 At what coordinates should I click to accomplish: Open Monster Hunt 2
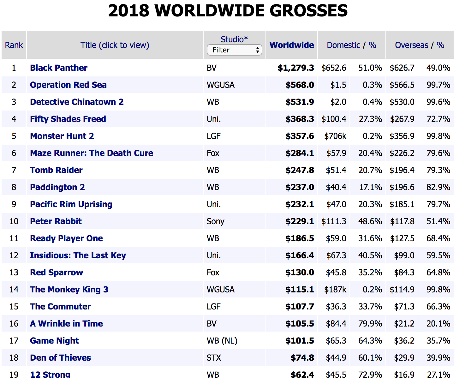(62, 136)
